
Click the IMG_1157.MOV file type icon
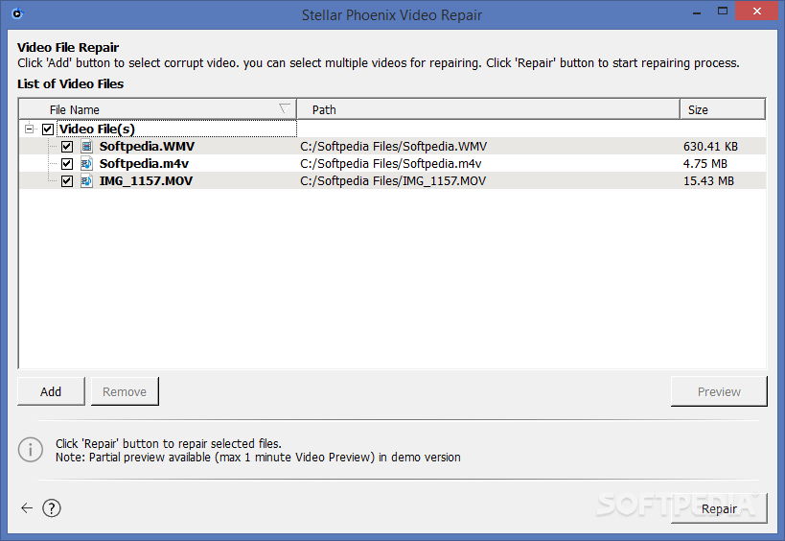click(x=87, y=181)
